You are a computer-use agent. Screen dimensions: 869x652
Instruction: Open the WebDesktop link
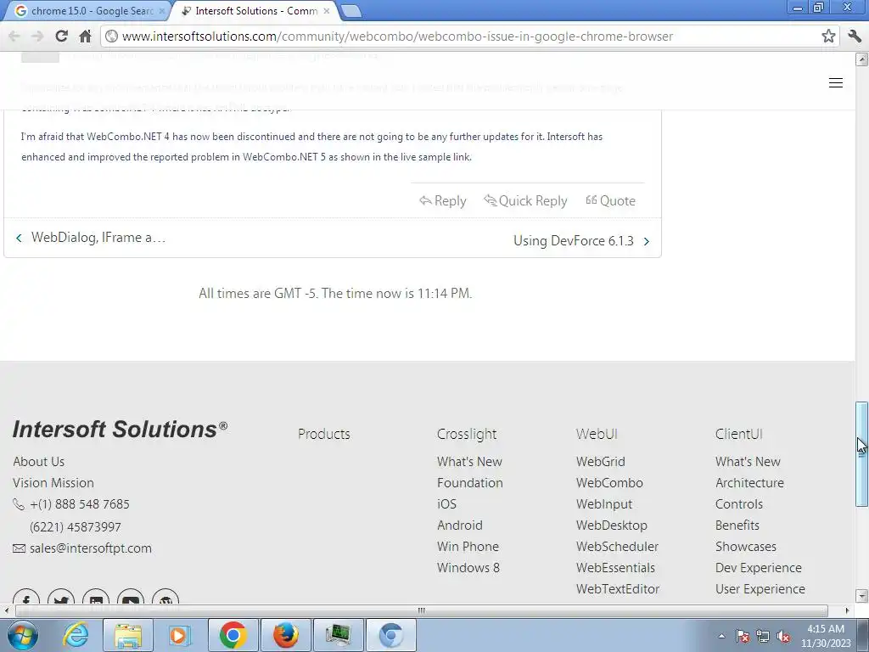[611, 526]
